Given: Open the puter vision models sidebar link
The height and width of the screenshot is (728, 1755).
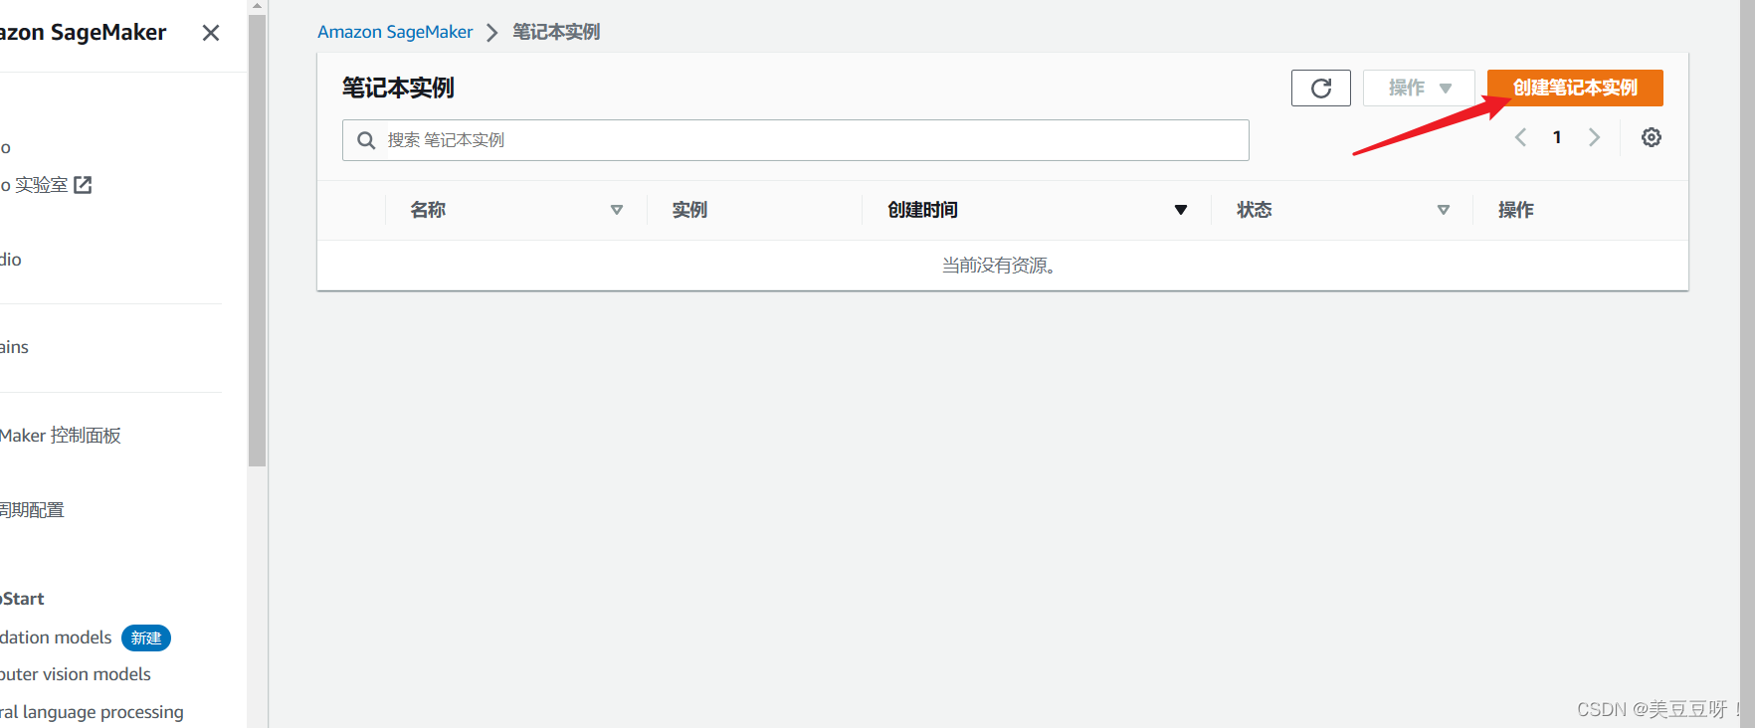Looking at the screenshot, I should tap(76, 674).
